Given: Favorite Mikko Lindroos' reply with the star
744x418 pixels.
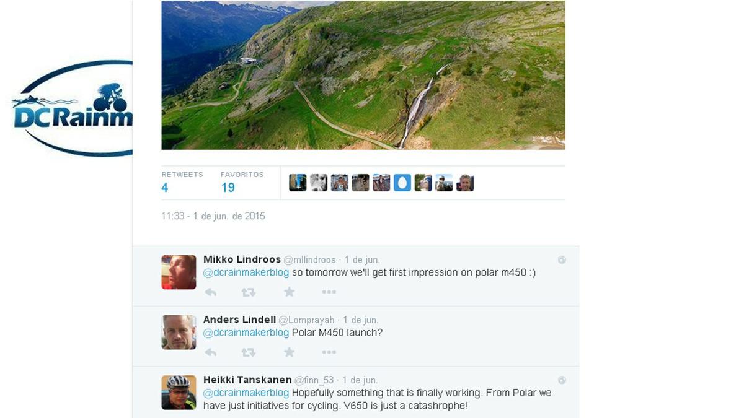Looking at the screenshot, I should [289, 292].
